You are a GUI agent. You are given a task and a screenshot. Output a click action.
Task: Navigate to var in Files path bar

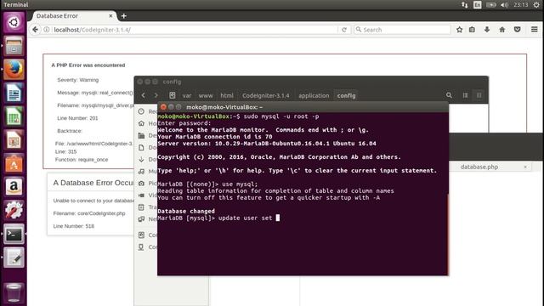(187, 95)
